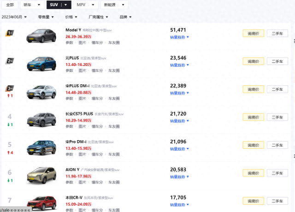Screen dimensions: 295x212
Task: Open the 厂商属性 filter dropdown
Action: coord(98,17)
